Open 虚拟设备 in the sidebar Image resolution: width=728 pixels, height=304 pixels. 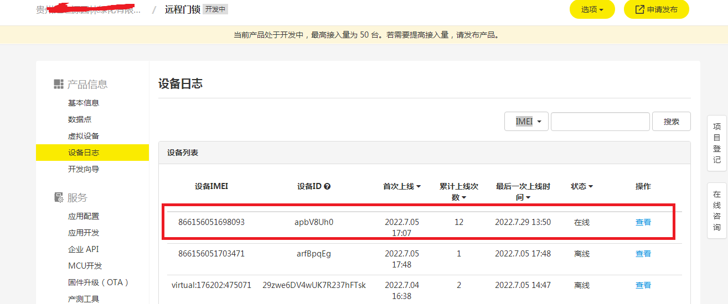tap(84, 136)
